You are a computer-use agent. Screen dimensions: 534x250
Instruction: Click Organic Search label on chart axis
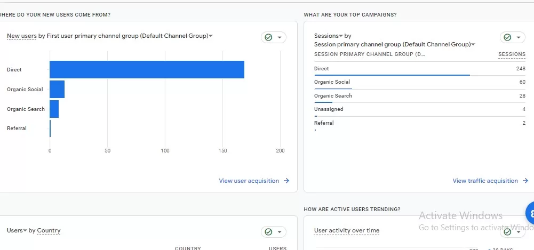26,109
